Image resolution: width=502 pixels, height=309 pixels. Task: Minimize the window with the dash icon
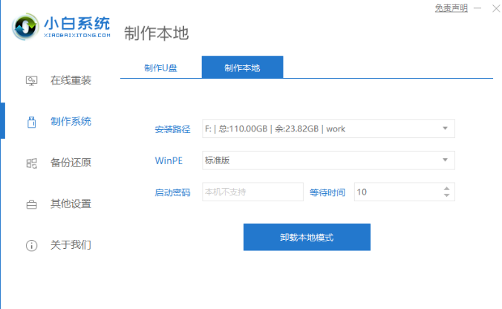(x=477, y=8)
